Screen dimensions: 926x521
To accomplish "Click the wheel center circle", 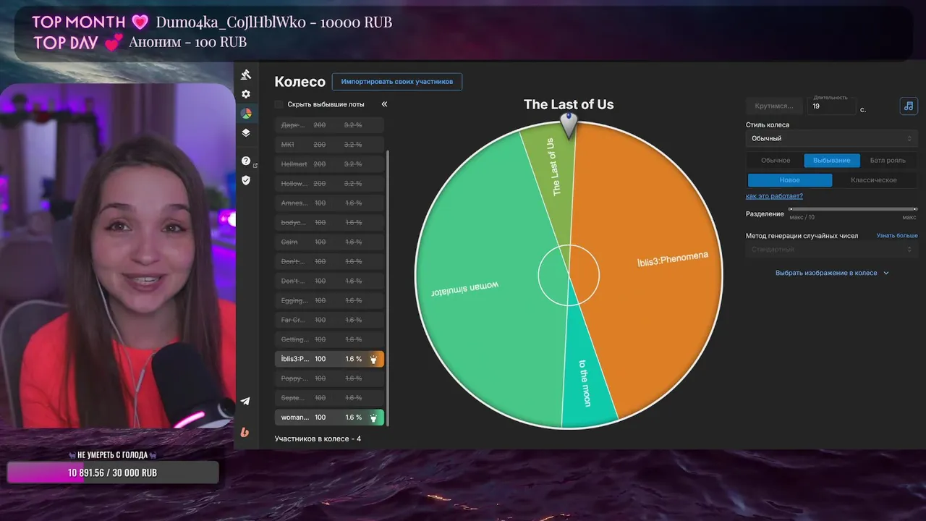I will pyautogui.click(x=569, y=275).
